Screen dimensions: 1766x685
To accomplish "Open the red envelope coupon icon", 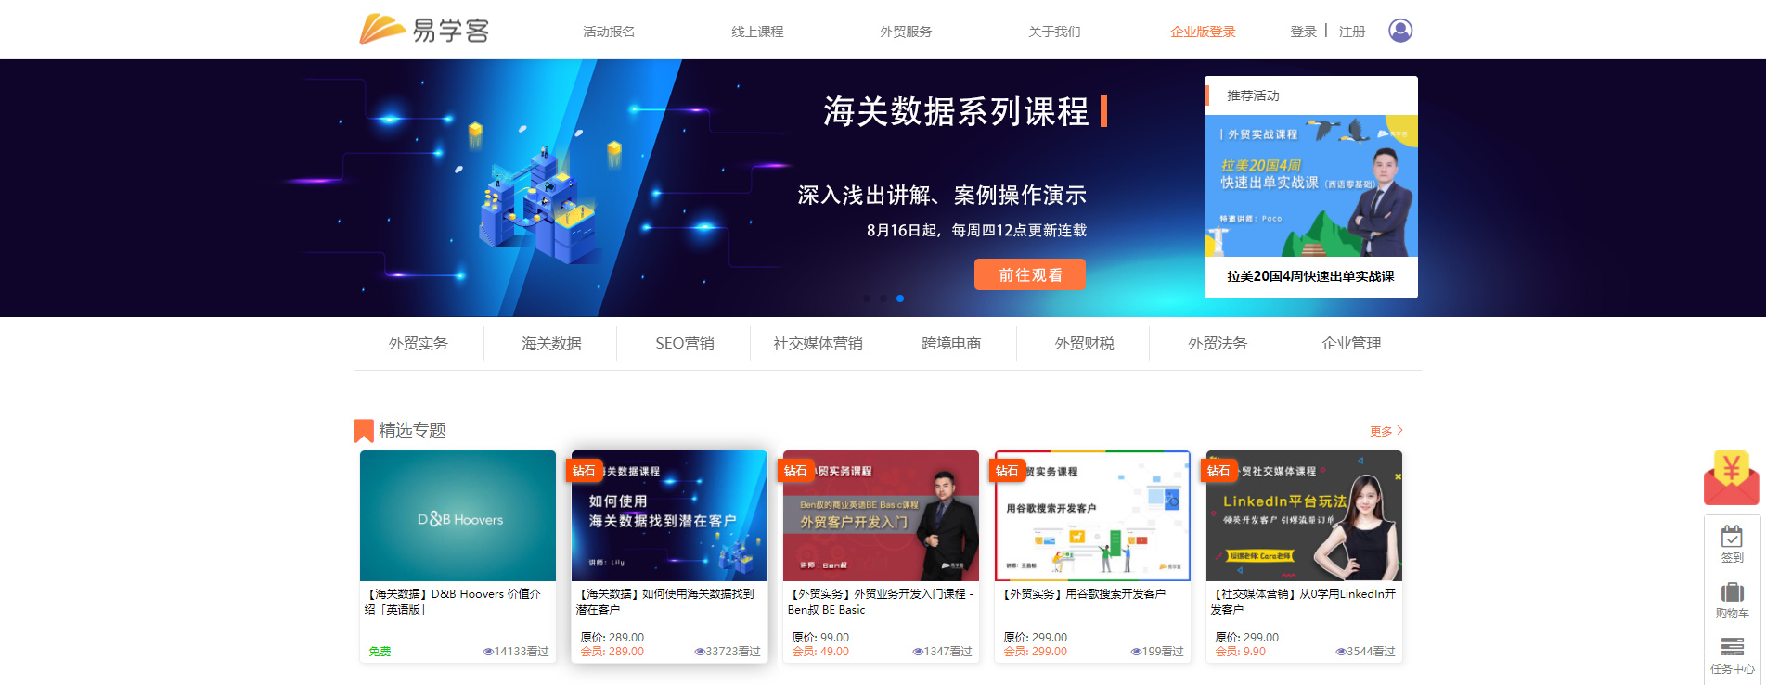I will click(1731, 477).
